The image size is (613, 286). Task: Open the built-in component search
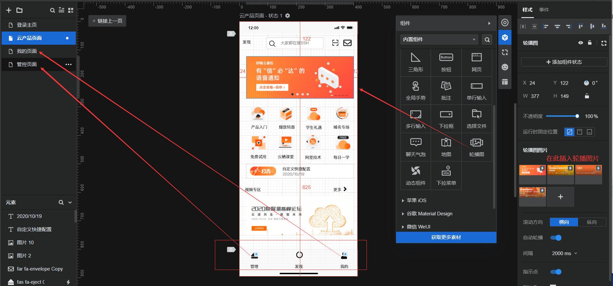click(x=487, y=39)
